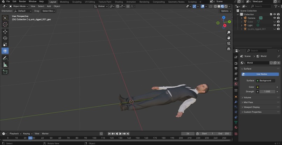This screenshot has height=145, width=282.
Task: Toggle auto keying record button
Action: 101,134
